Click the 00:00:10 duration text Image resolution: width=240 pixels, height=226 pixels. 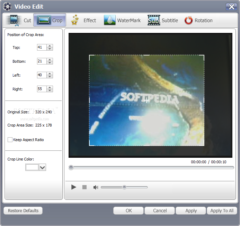[x=219, y=162]
